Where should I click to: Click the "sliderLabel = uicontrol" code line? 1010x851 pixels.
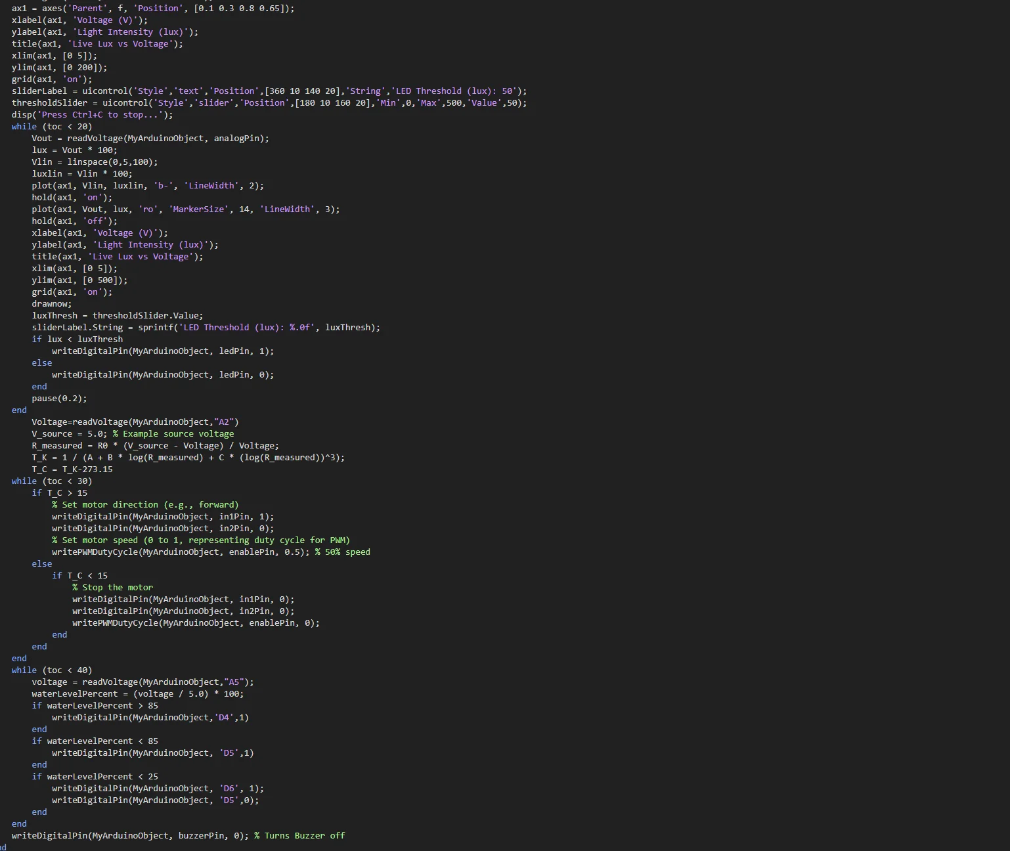[x=269, y=91]
